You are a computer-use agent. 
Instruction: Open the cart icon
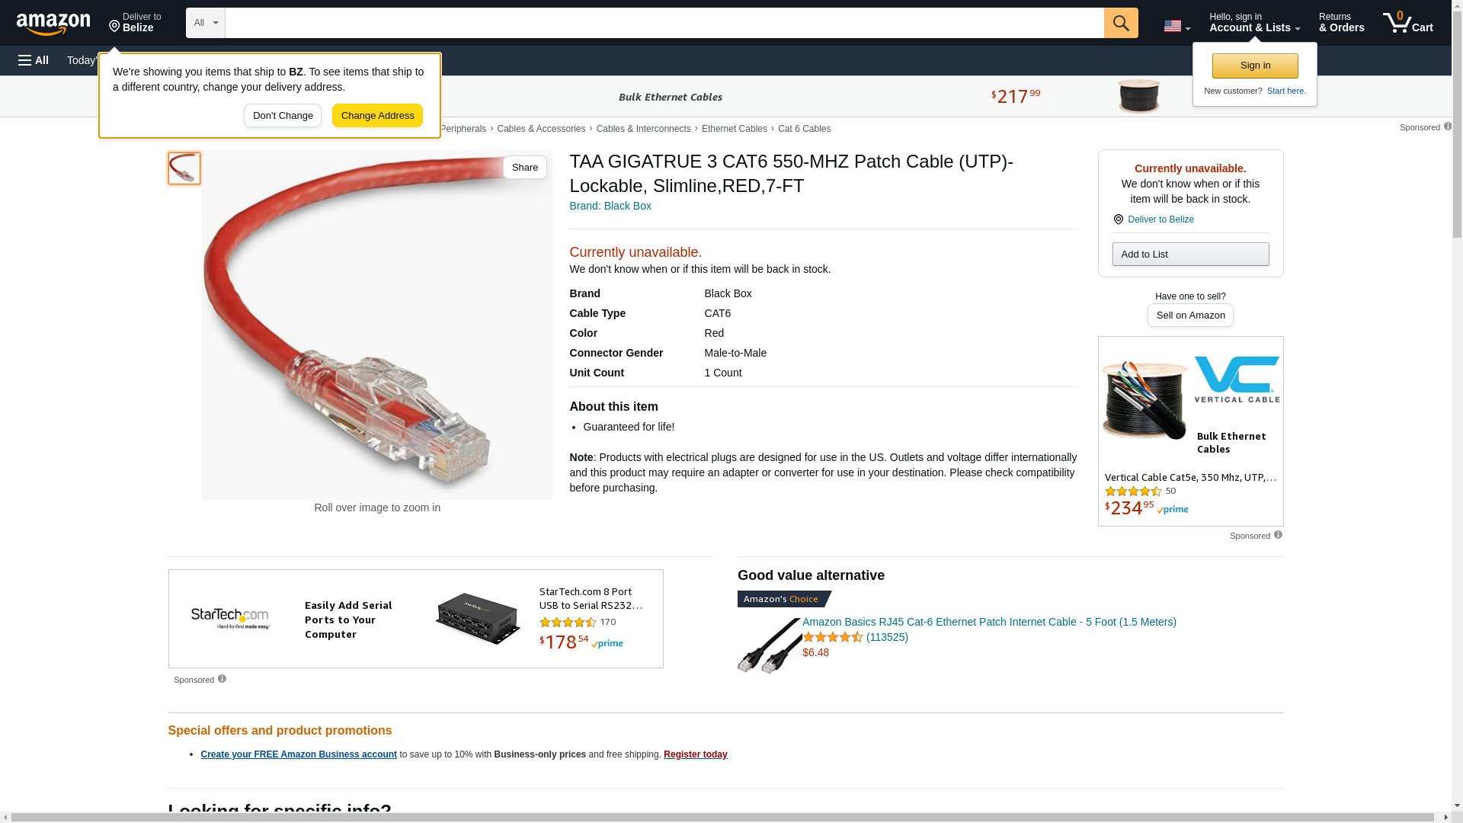click(1407, 23)
